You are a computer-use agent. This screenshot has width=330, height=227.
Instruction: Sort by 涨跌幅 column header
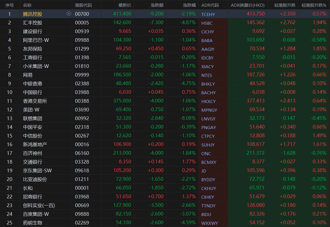189,5
